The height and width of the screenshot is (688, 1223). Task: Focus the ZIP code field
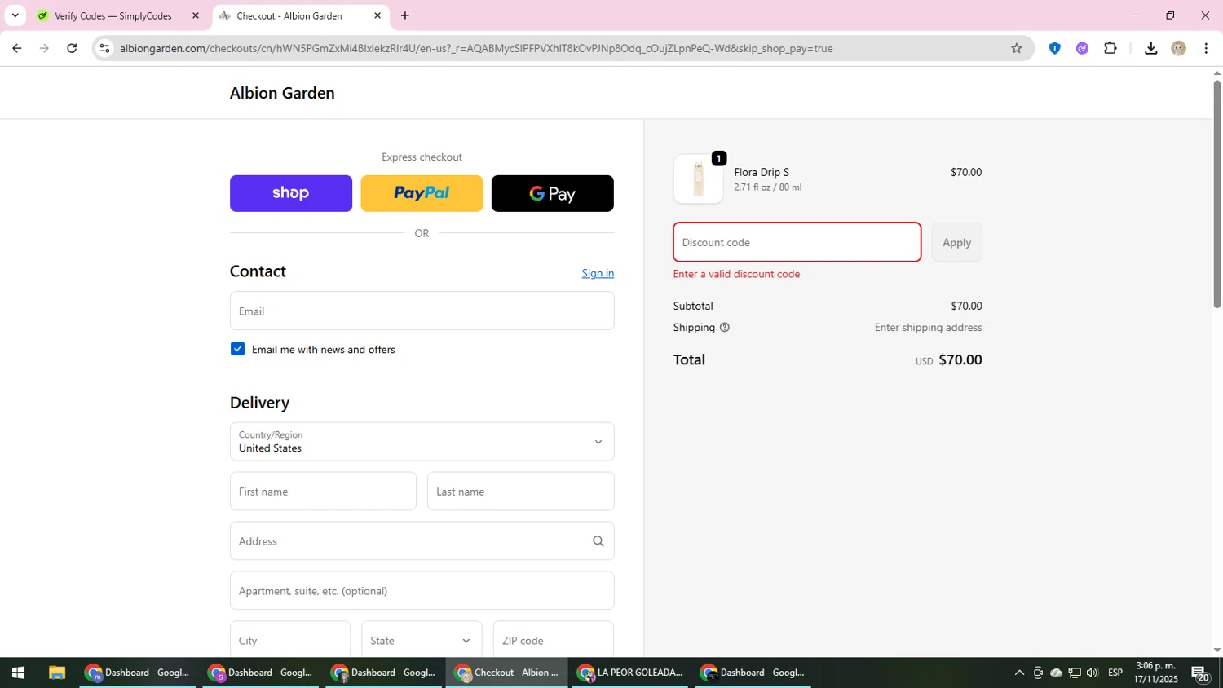[x=553, y=639]
